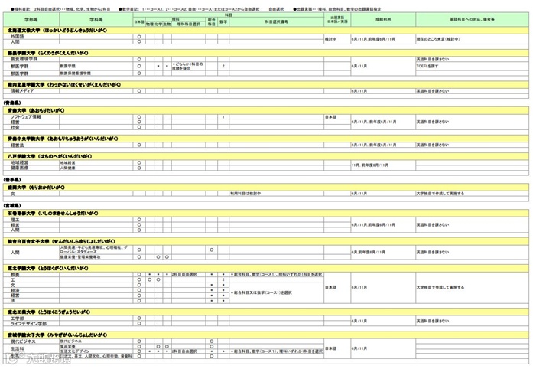Select the 盛岡大学 (もりおかだいがく) heading
Screen dimensions: 533x369
[x=266, y=188]
